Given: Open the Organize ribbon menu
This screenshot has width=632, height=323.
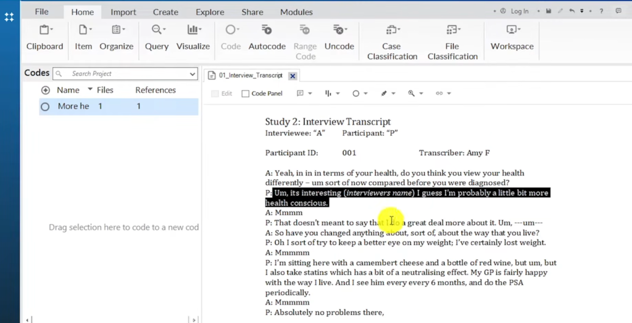Looking at the screenshot, I should (x=117, y=38).
